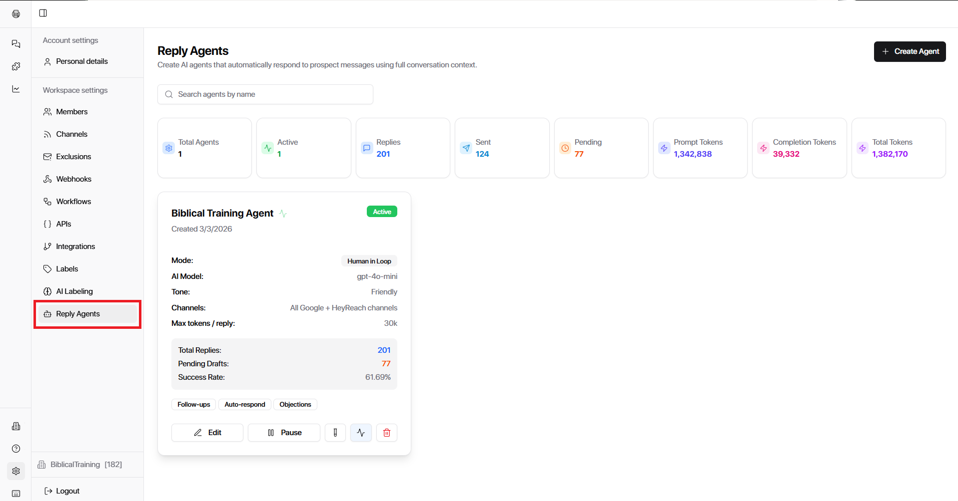The height and width of the screenshot is (501, 958).
Task: Click the puzzle piece icon in left rail
Action: click(x=16, y=66)
